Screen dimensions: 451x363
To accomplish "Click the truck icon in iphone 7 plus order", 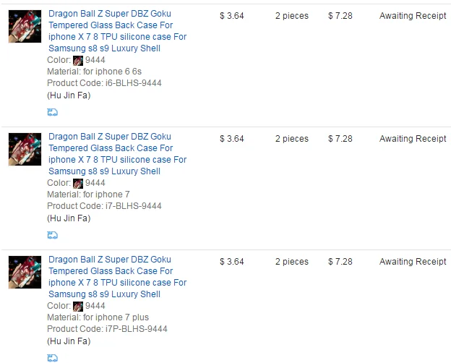I will coord(52,358).
